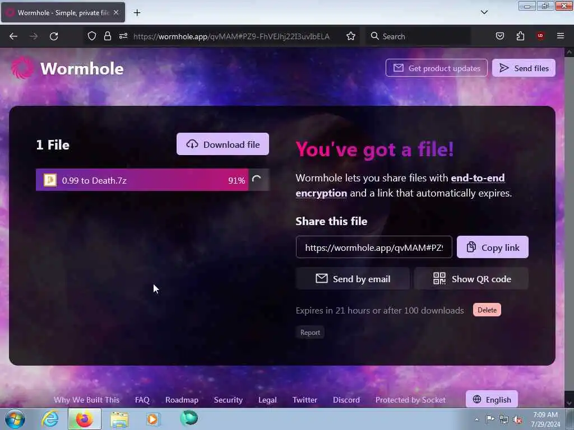Click the Copy link button
Screen dimensions: 574x430
492,247
